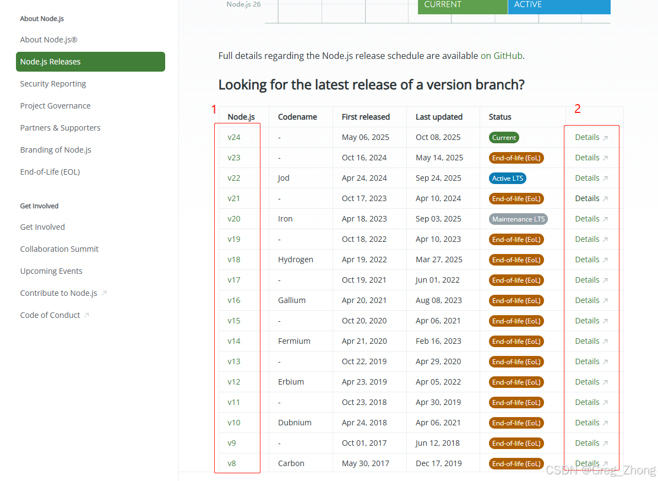This screenshot has height=481, width=658.
Task: Open Upcoming Events page
Action: click(51, 271)
